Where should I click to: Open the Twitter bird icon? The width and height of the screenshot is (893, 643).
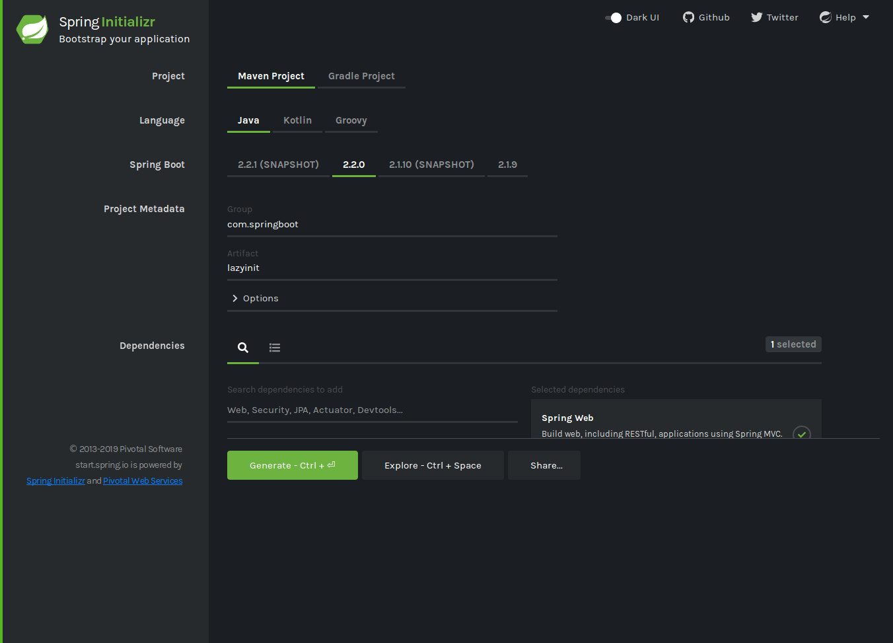[756, 17]
